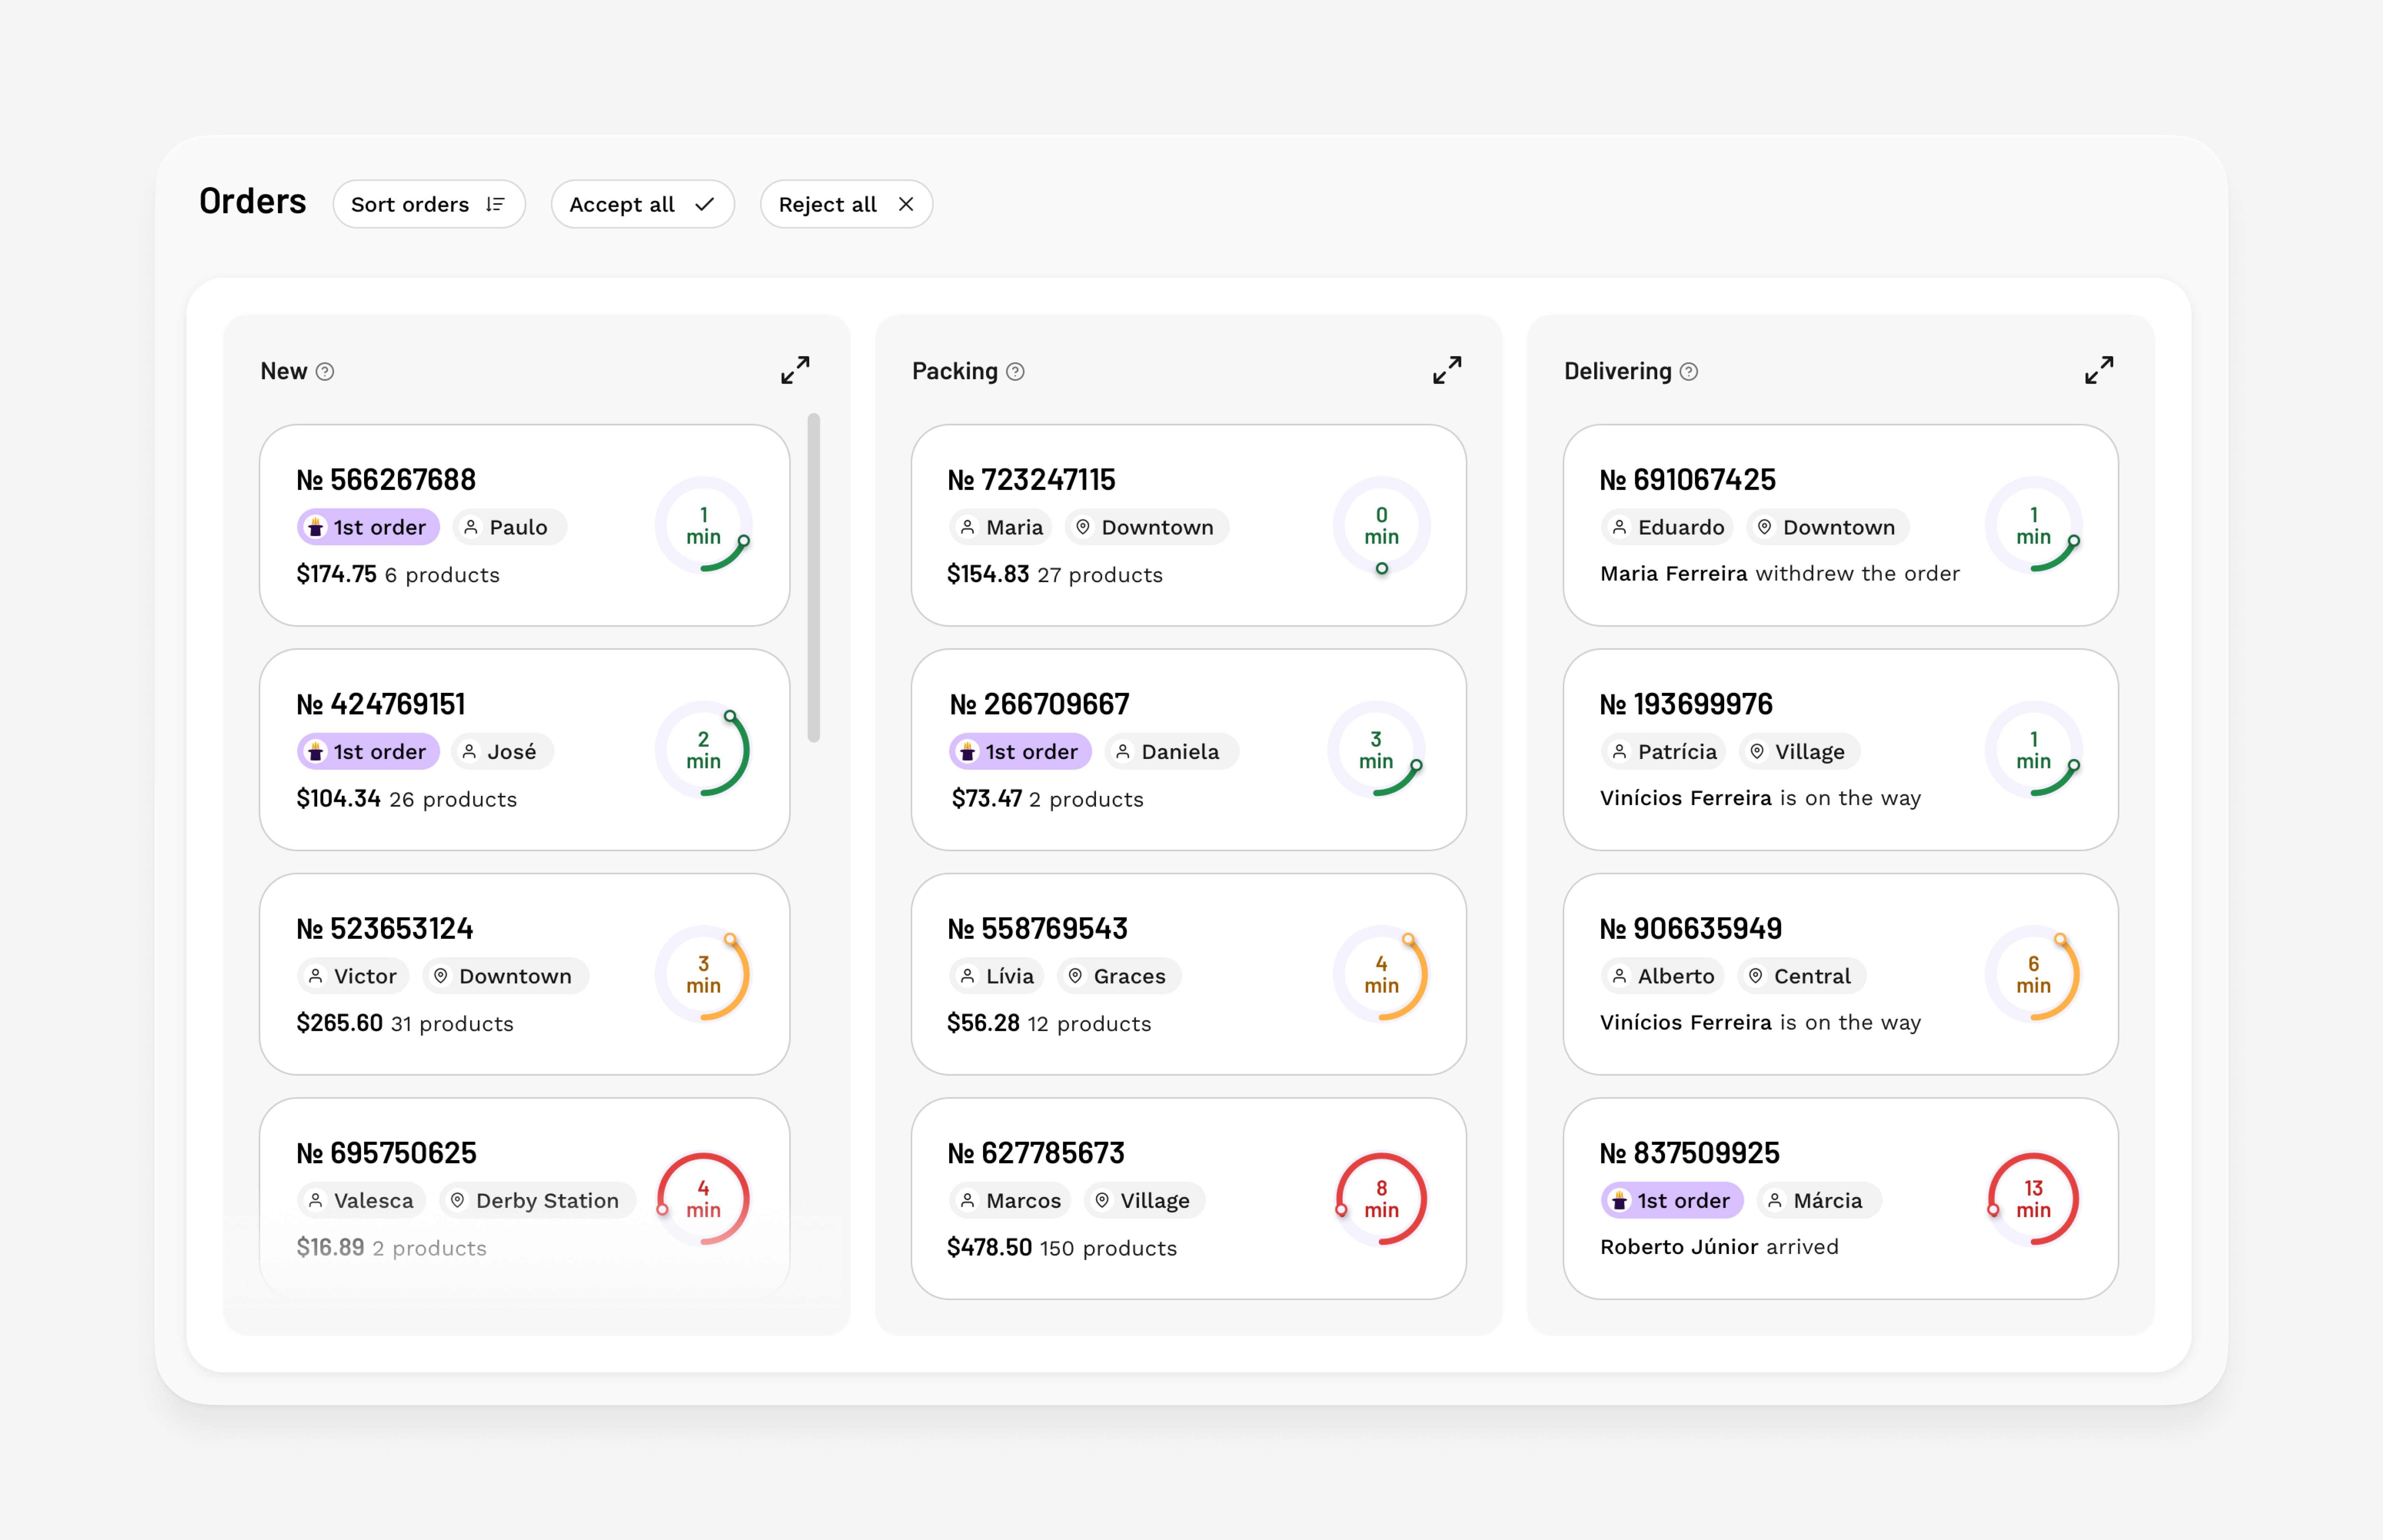This screenshot has width=2383, height=1540.
Task: Click help icon next to New column
Action: click(x=325, y=372)
